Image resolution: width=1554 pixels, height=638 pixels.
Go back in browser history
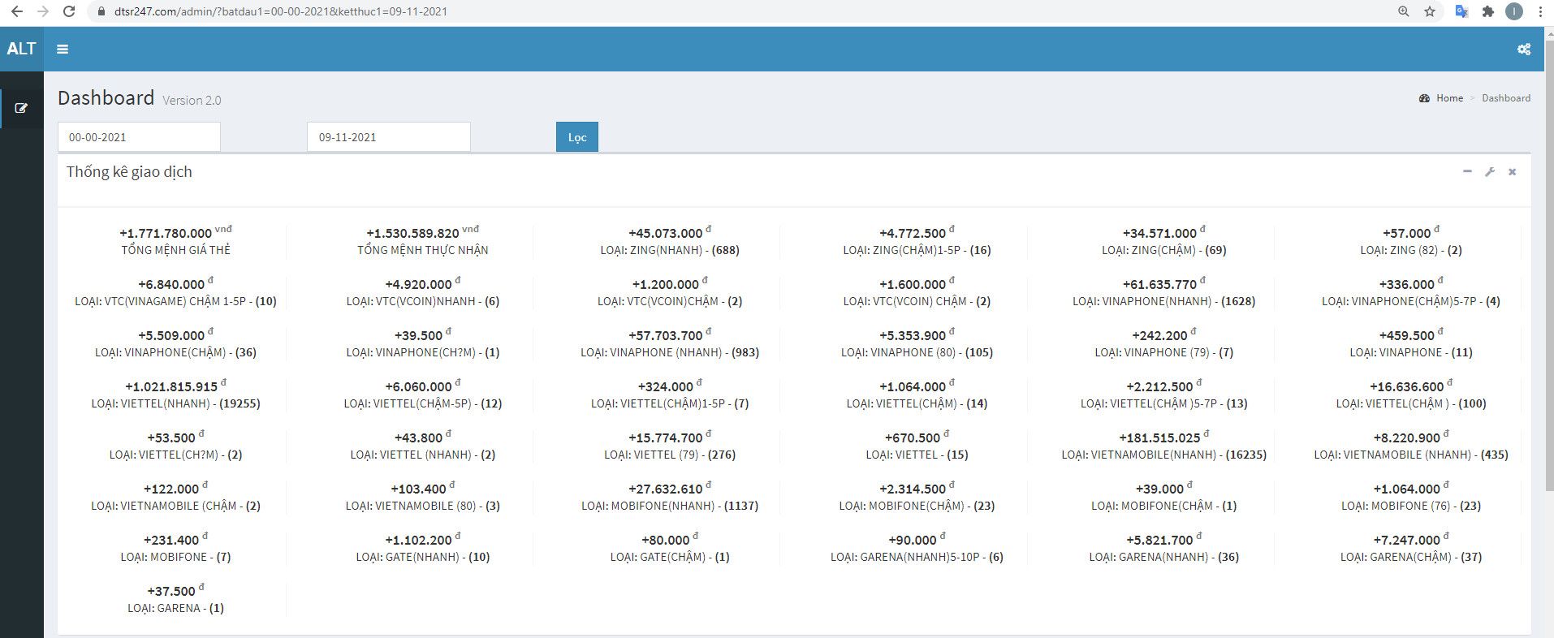pyautogui.click(x=16, y=11)
